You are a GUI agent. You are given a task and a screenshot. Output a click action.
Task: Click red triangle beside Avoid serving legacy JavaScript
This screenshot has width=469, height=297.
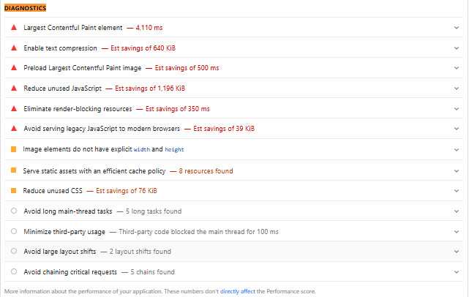tap(13, 129)
